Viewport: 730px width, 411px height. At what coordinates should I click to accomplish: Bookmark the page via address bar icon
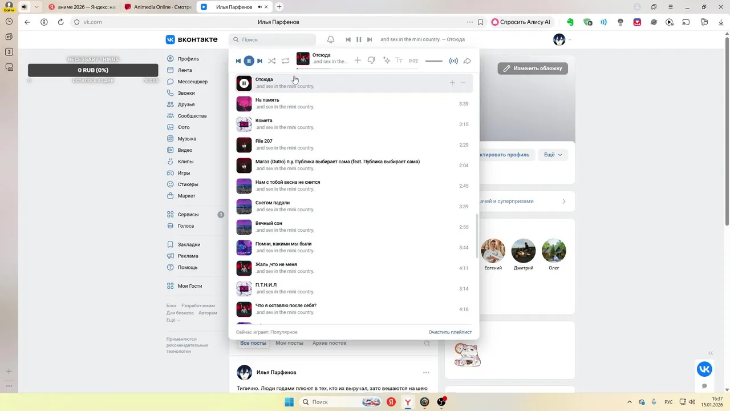(481, 22)
